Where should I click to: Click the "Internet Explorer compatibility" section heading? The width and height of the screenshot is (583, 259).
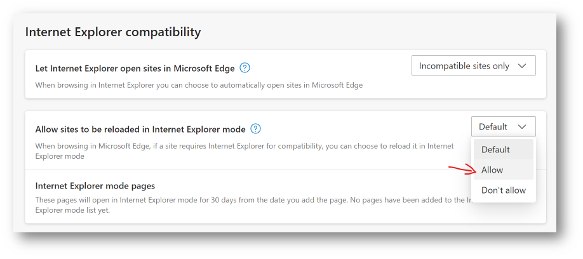point(112,31)
